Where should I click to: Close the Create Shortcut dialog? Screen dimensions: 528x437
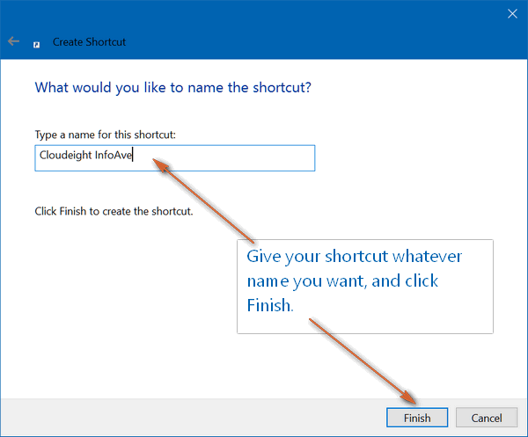[x=512, y=14]
